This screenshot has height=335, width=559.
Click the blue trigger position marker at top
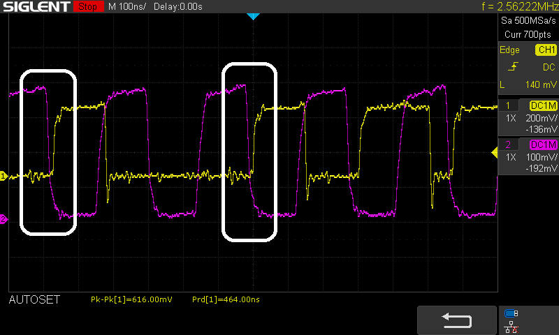(254, 16)
